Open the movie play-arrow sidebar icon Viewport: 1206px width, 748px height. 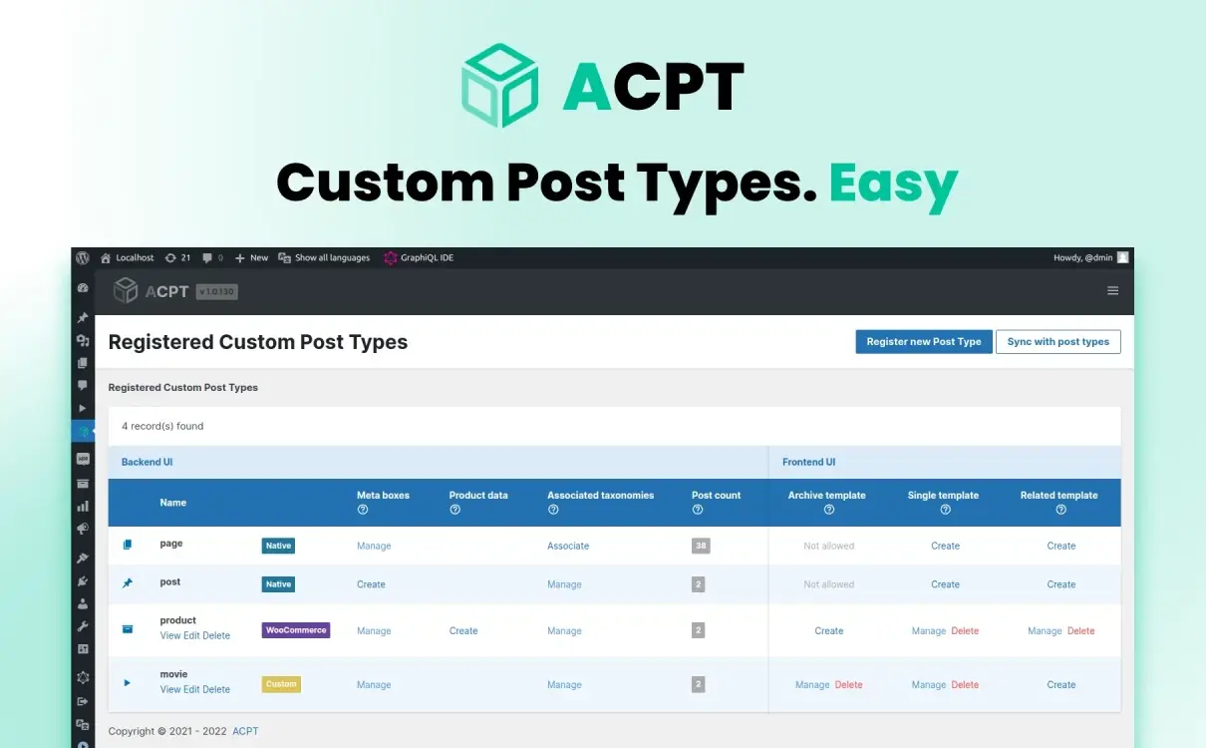(83, 408)
